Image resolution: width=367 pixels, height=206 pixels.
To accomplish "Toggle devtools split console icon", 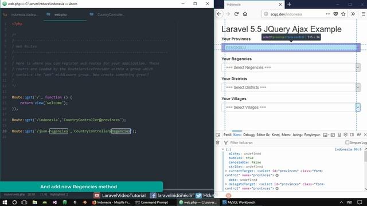I will (333, 135).
